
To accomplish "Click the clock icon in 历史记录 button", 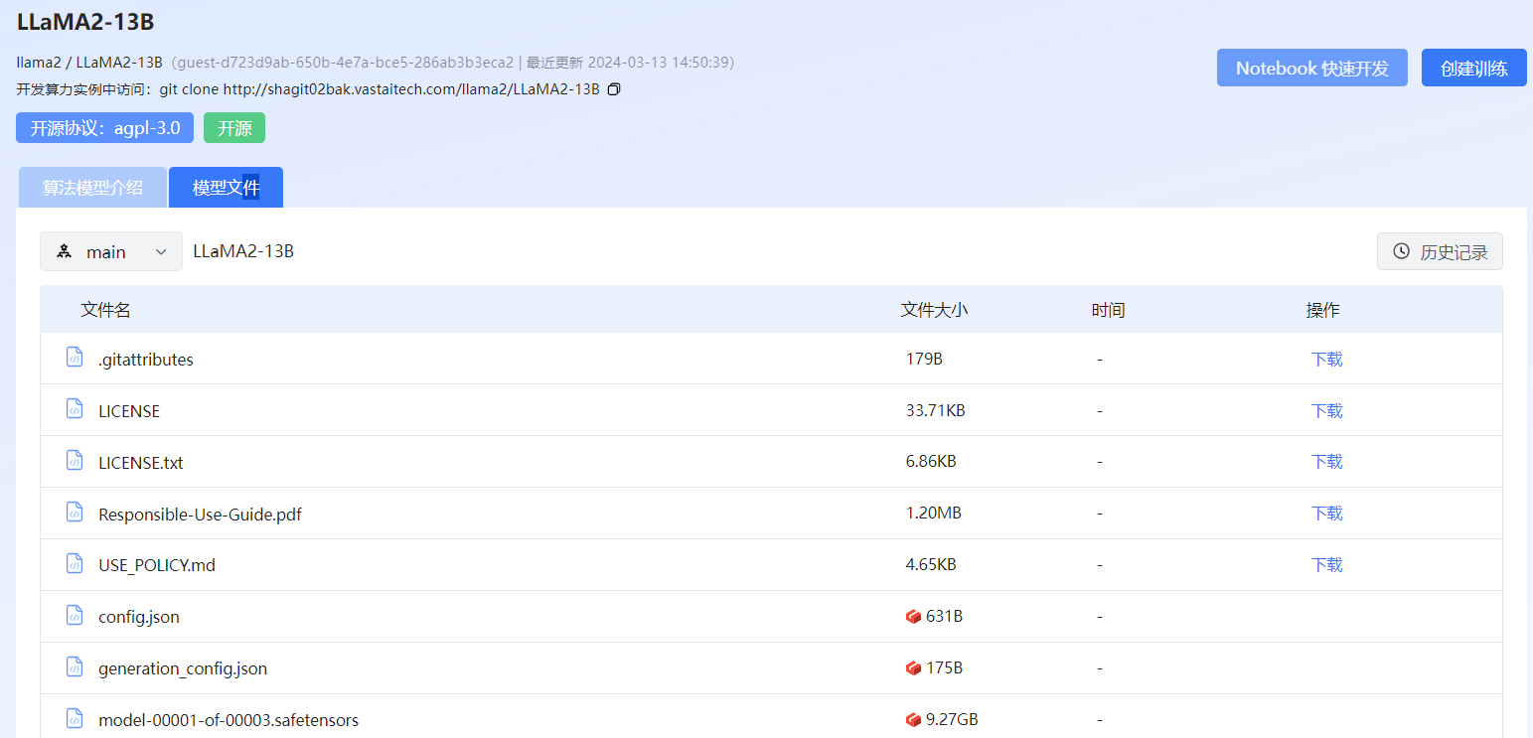I will pos(1402,251).
